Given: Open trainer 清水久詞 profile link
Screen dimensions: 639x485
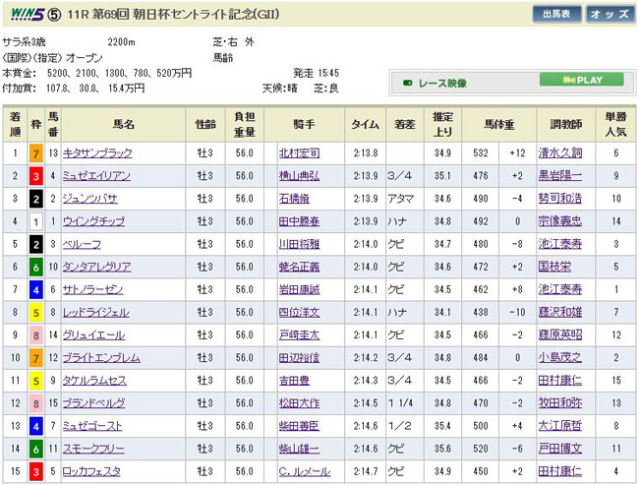Looking at the screenshot, I should (x=561, y=153).
